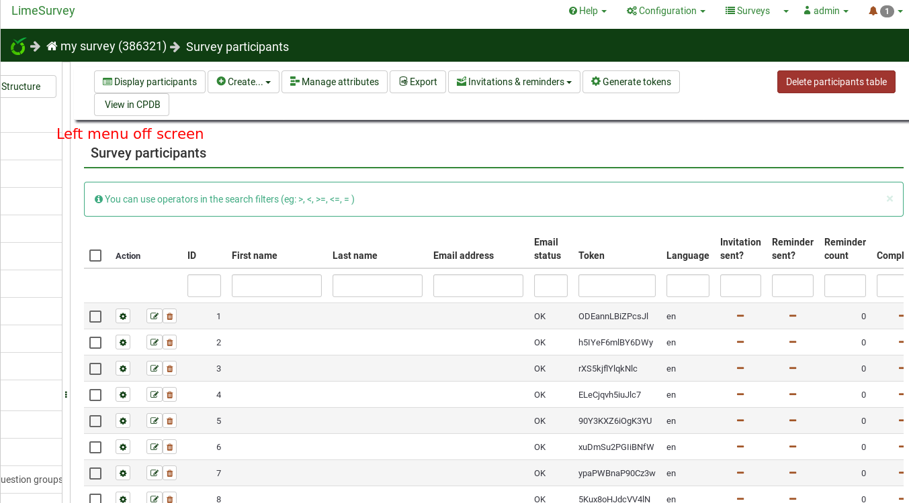Click the LimeSurvey green logo icon

18,46
